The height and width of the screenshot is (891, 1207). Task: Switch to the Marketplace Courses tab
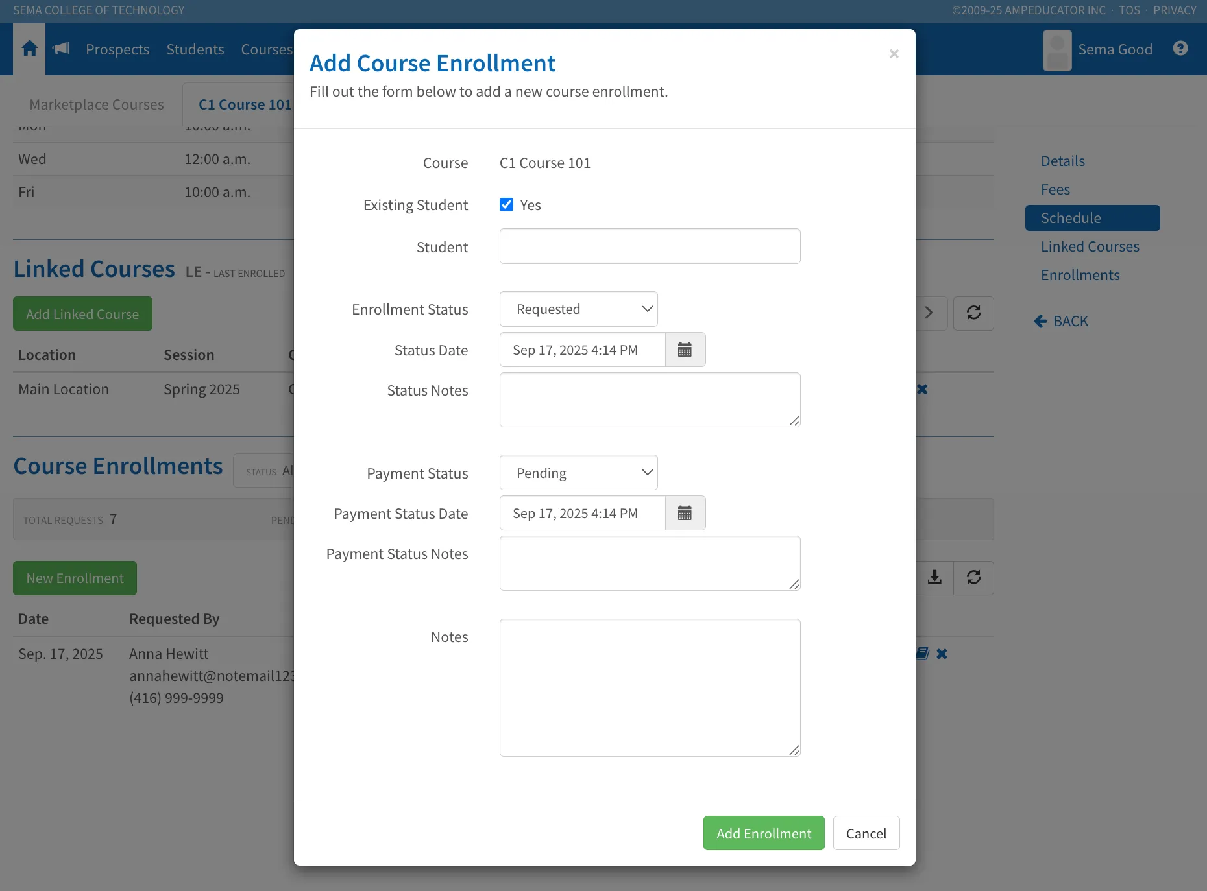coord(97,104)
